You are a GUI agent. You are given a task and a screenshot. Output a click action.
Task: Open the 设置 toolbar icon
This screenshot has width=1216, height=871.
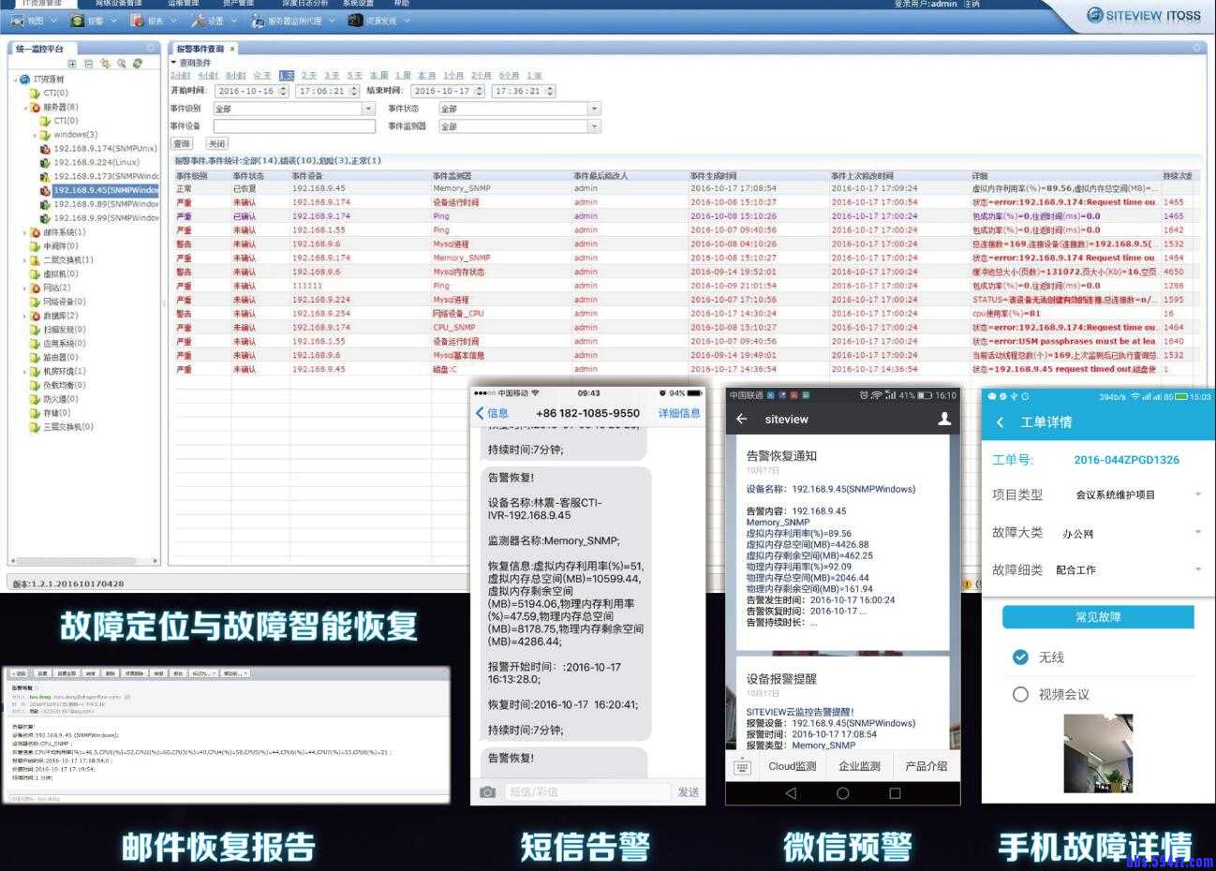[208, 20]
